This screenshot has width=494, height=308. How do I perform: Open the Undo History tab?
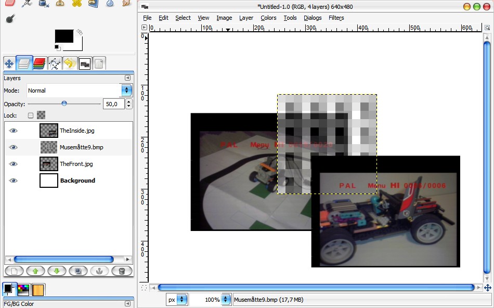(x=70, y=63)
